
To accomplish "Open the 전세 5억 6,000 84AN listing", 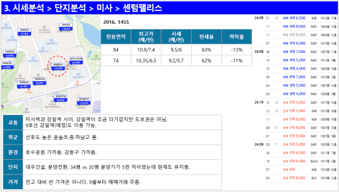I will [301, 161].
